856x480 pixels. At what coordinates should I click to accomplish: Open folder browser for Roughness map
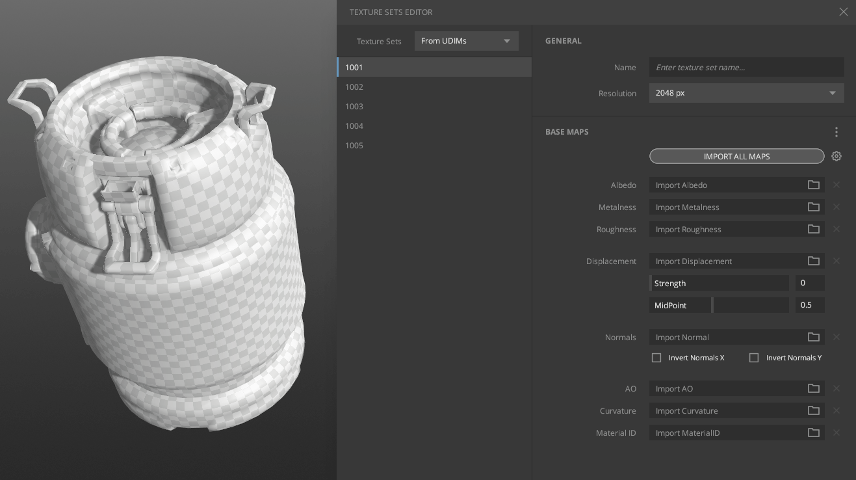(x=813, y=230)
